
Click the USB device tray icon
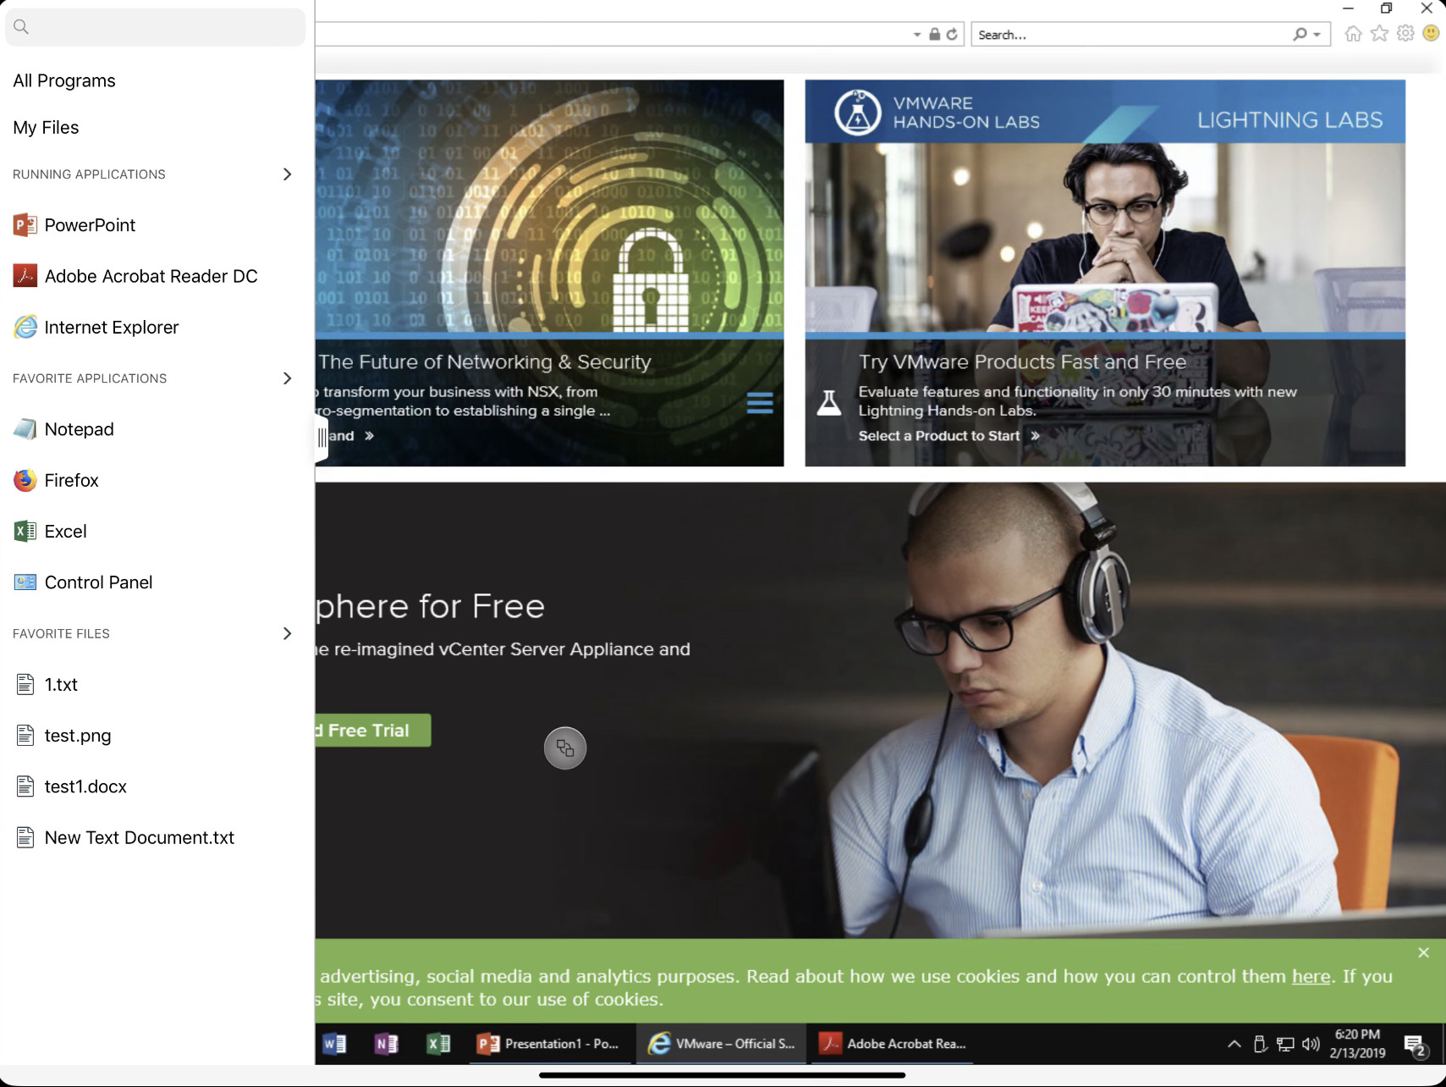1260,1044
